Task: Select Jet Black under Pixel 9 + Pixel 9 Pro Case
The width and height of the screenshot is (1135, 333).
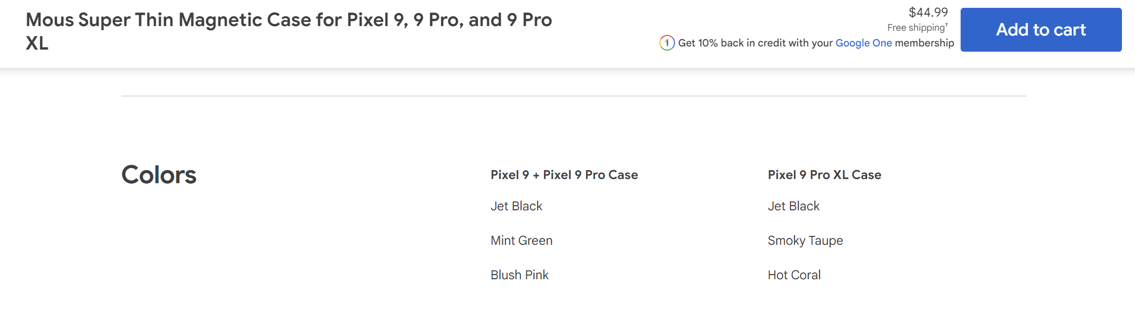Action: tap(516, 206)
